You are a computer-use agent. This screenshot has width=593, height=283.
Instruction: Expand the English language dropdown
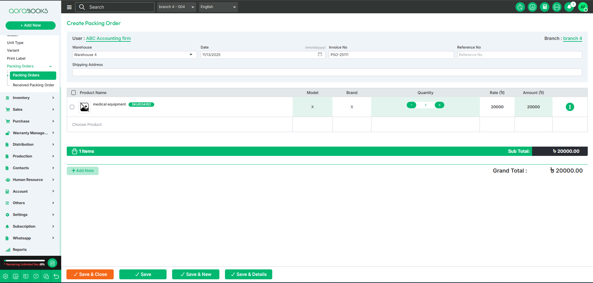tap(218, 7)
